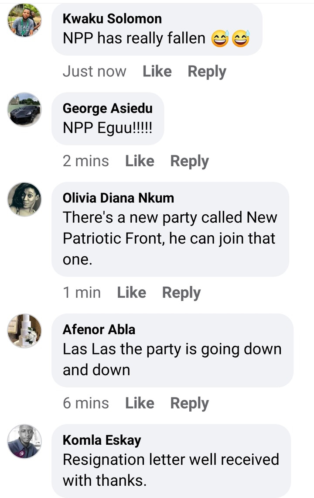Like George Asiedu's NPP Eguu comment

tap(140, 161)
